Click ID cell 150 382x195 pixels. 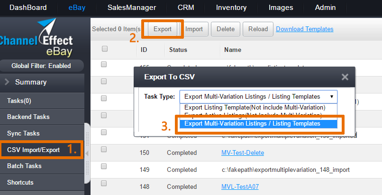click(x=145, y=153)
